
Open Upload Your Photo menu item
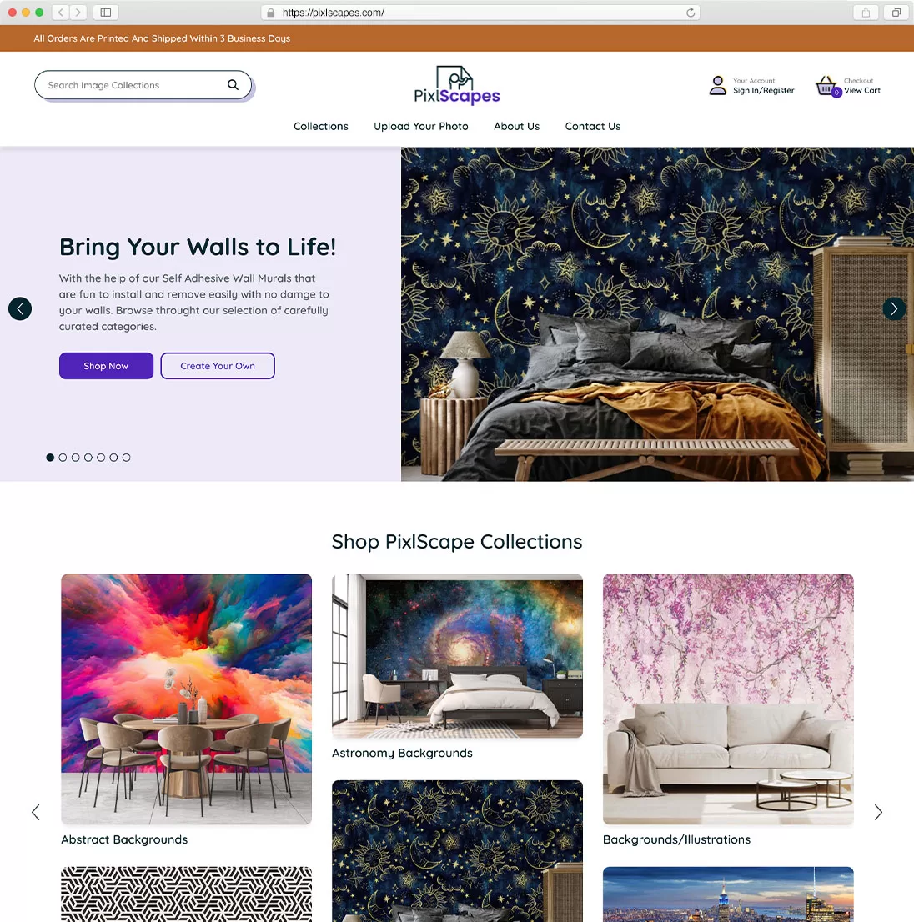(x=421, y=127)
